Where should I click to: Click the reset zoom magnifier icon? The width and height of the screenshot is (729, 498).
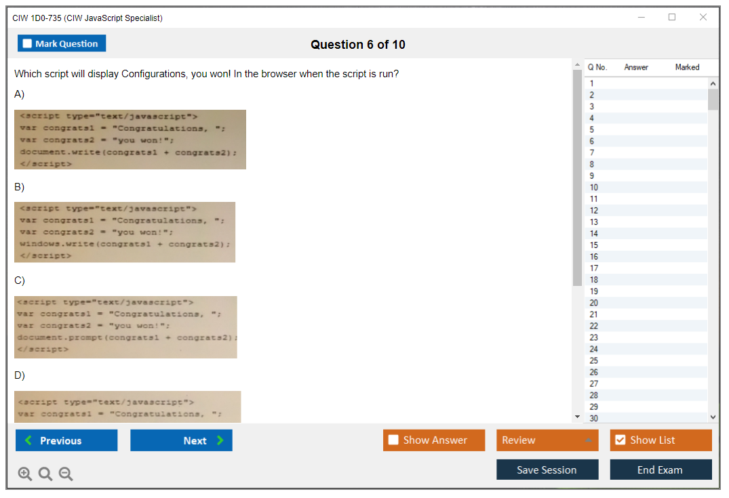45,474
